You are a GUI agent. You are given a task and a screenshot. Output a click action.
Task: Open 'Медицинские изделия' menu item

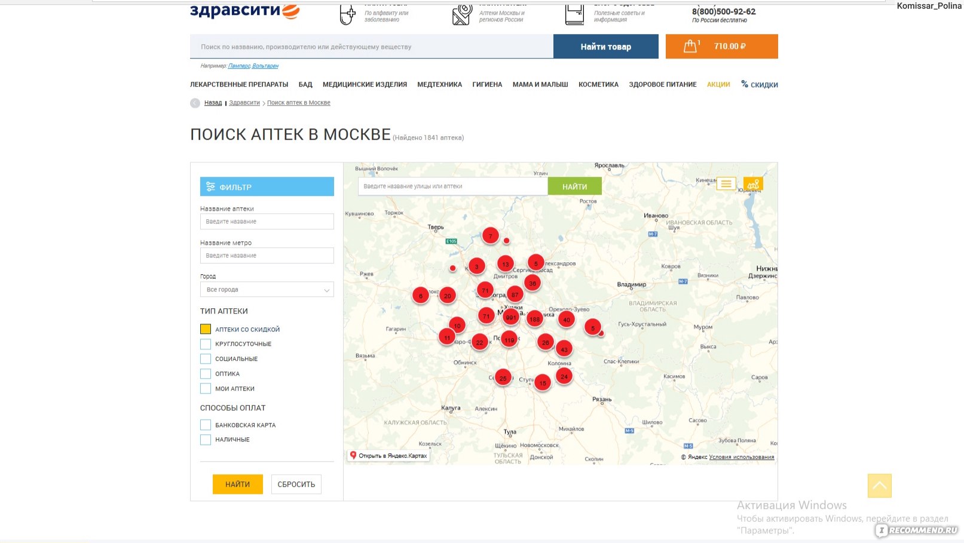[x=365, y=85]
